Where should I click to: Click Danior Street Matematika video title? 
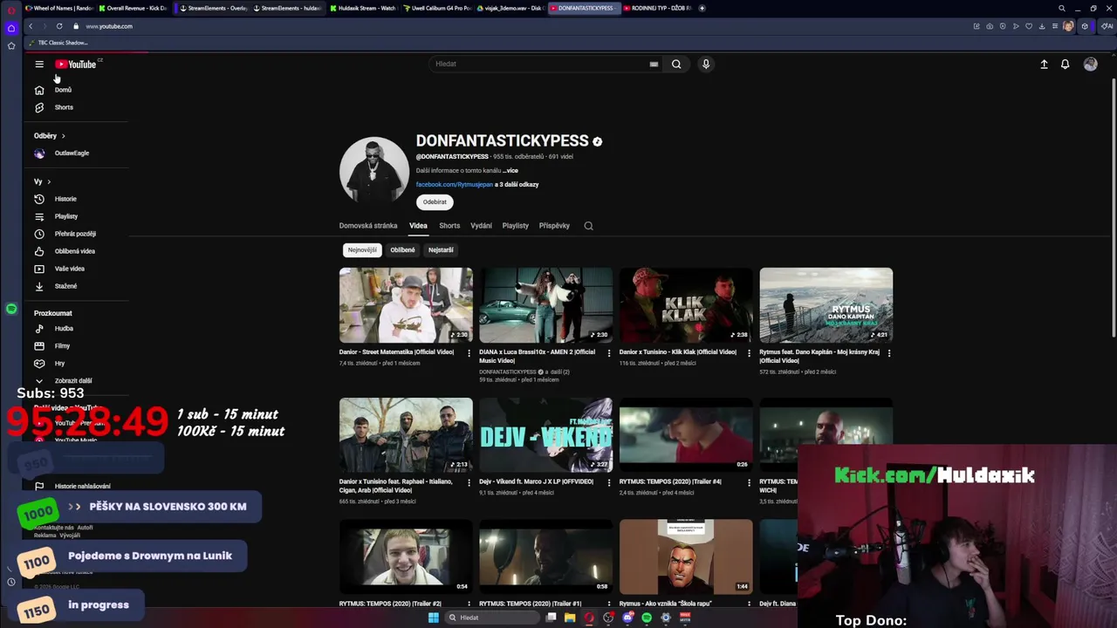(x=396, y=352)
